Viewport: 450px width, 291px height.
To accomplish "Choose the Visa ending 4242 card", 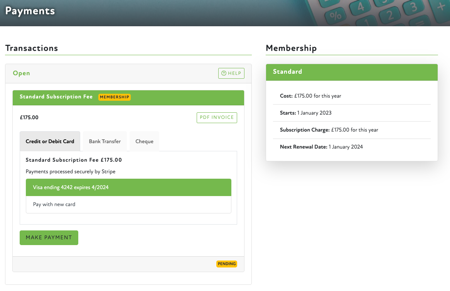I will pos(128,188).
